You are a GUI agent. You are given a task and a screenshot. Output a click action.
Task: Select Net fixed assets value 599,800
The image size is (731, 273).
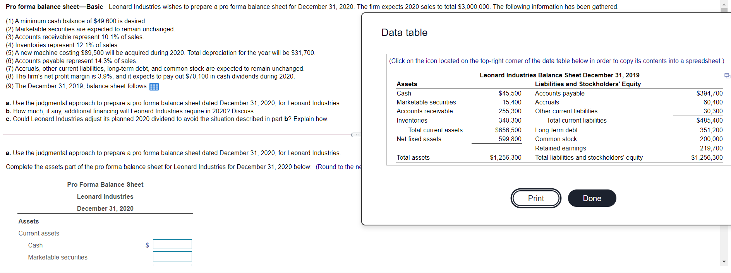510,139
